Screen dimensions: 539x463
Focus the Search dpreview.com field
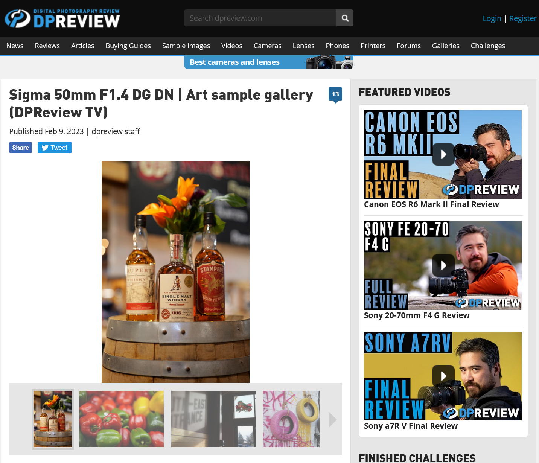click(x=260, y=18)
